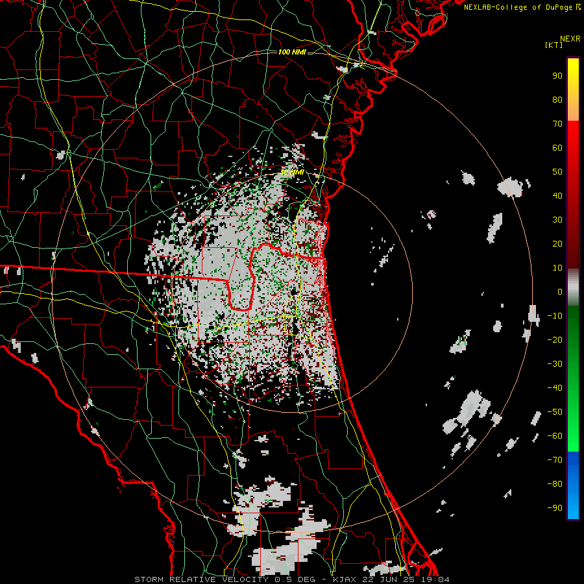The image size is (584, 584).
Task: Click the 40 value on velocity scale
Action: 557,196
